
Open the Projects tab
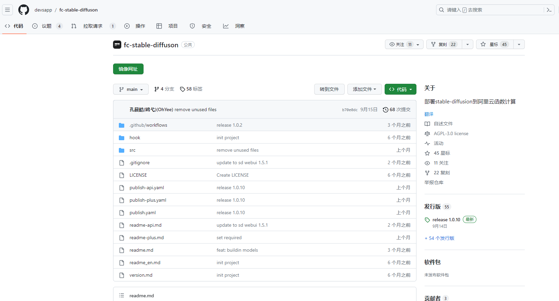(167, 26)
